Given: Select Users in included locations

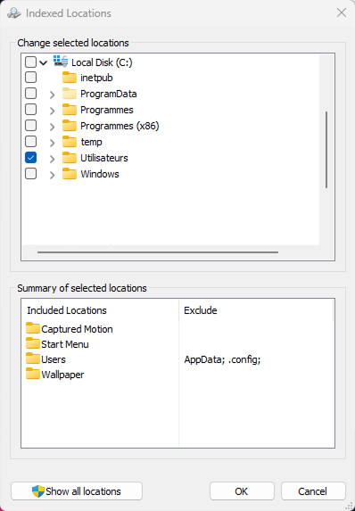Looking at the screenshot, I should pyautogui.click(x=54, y=359).
